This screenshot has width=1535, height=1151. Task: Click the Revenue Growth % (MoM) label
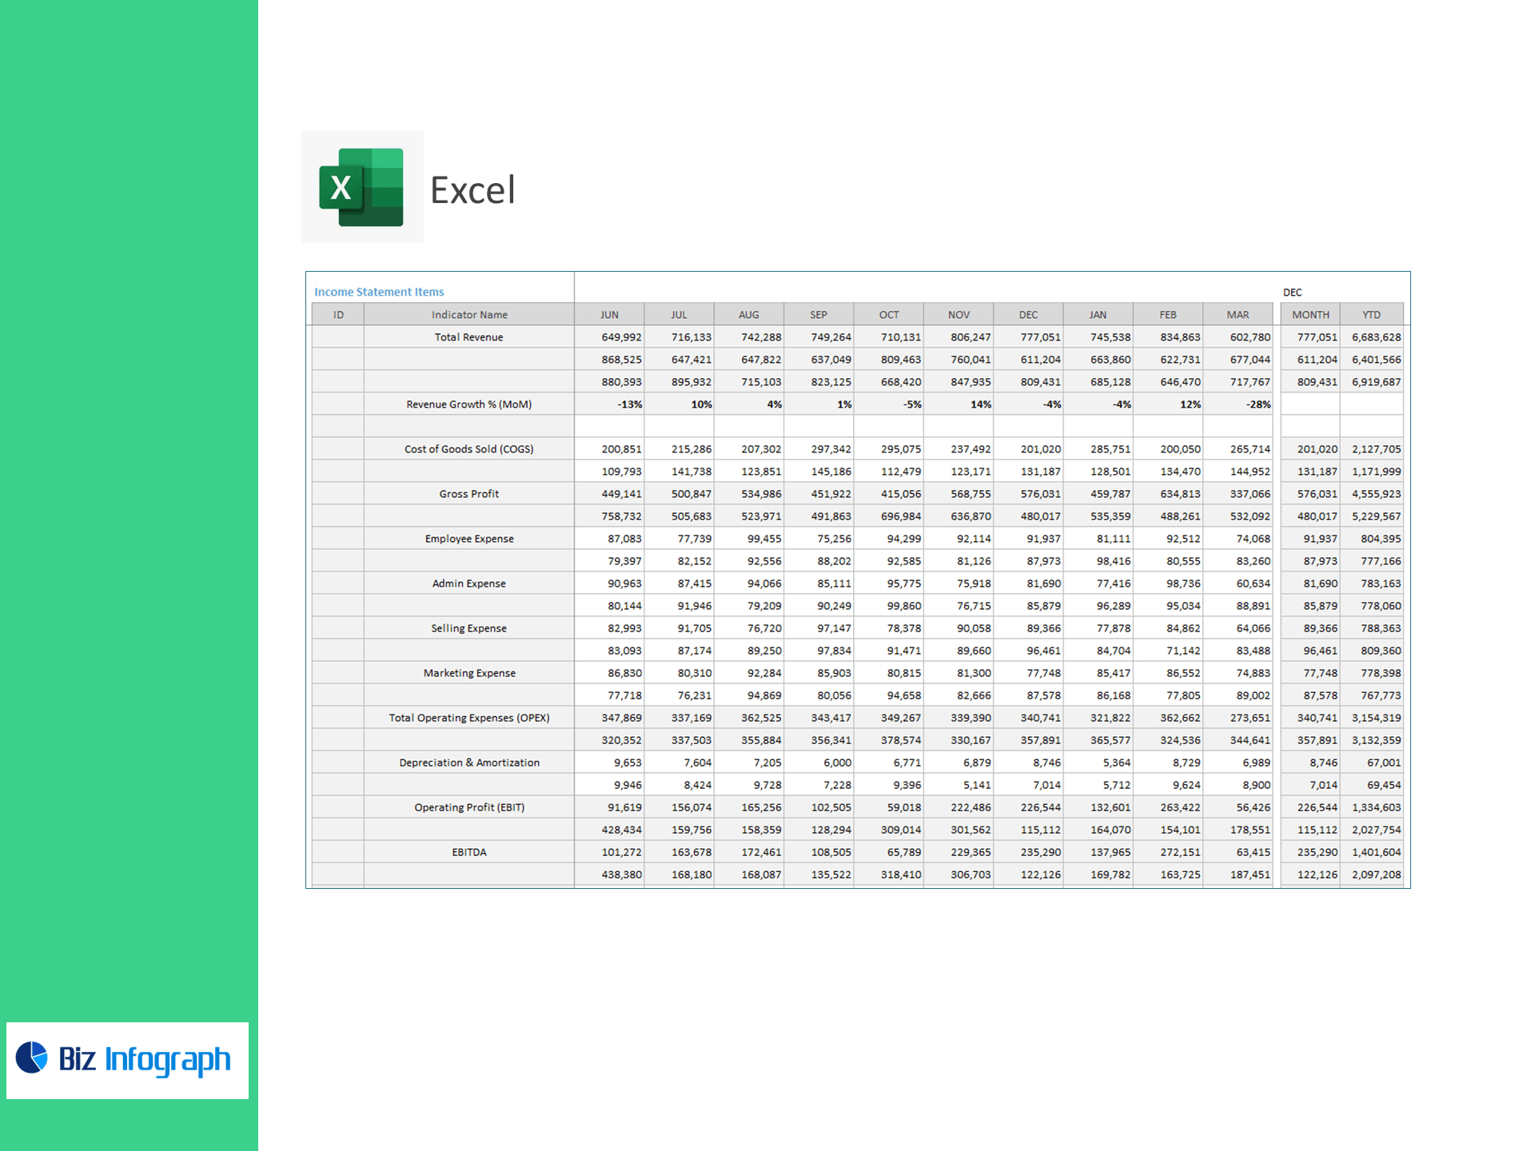(468, 404)
